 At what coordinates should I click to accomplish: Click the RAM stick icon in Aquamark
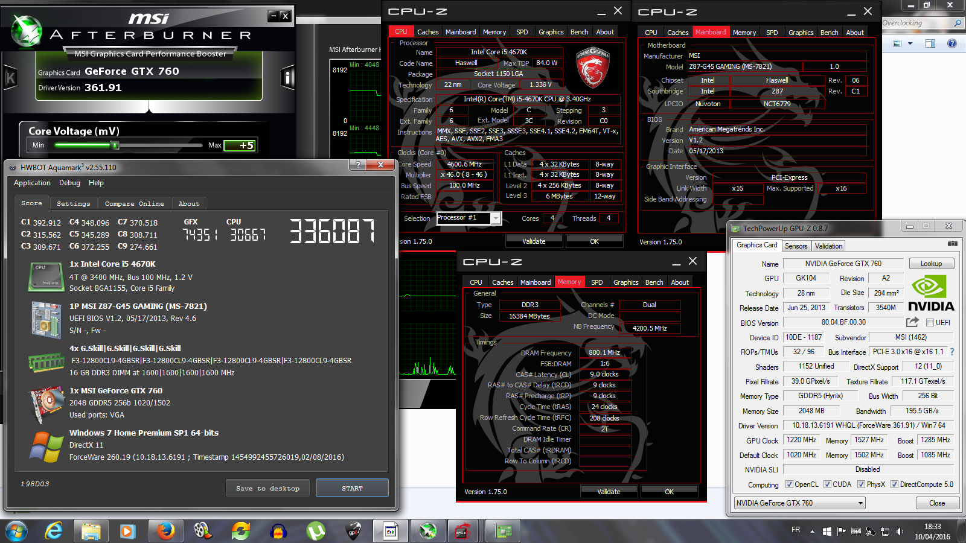point(46,362)
